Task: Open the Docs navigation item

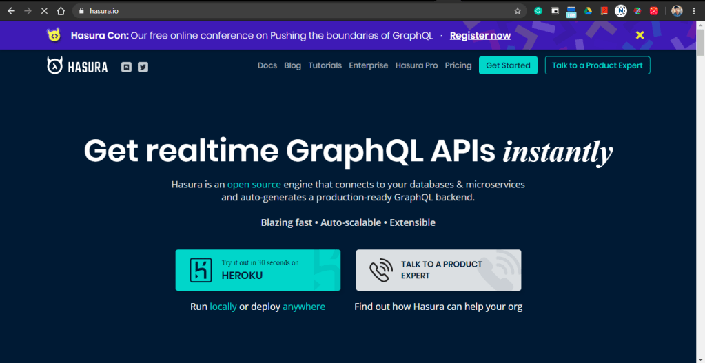Action: [267, 65]
